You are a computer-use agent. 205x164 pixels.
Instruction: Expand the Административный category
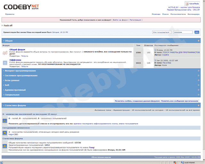pyautogui.click(x=199, y=90)
